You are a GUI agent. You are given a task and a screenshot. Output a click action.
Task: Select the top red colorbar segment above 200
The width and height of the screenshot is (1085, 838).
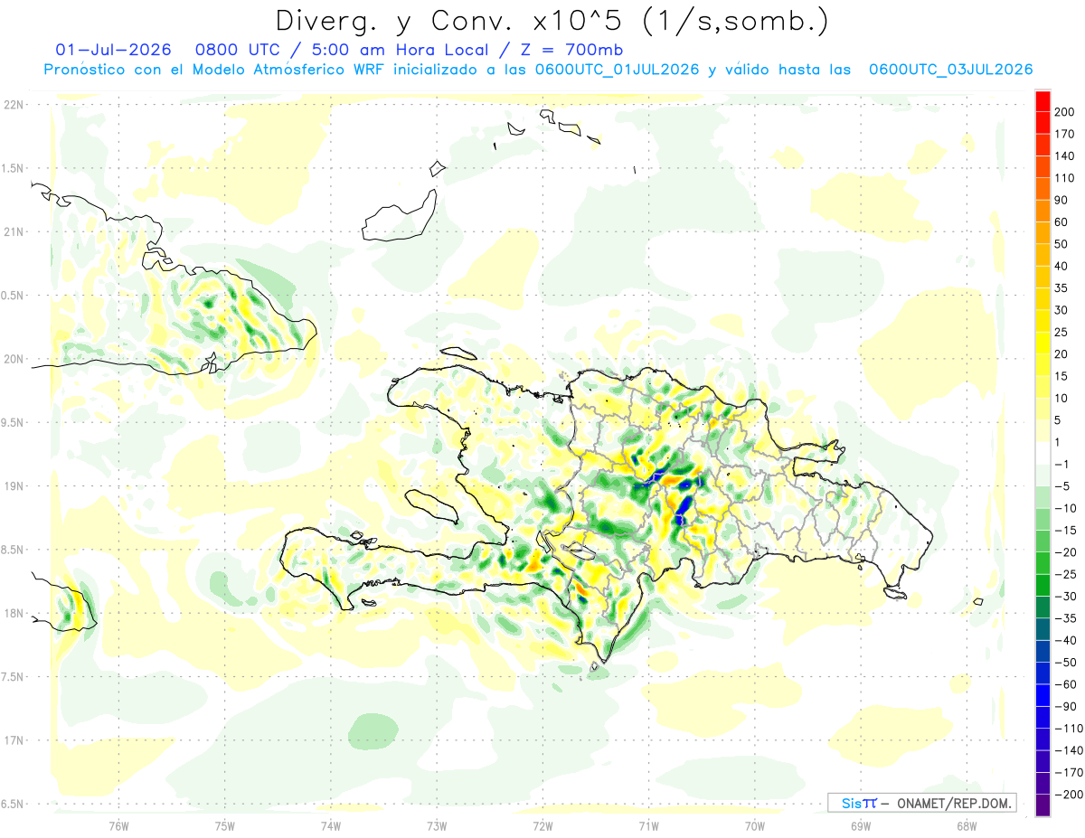click(x=1043, y=100)
